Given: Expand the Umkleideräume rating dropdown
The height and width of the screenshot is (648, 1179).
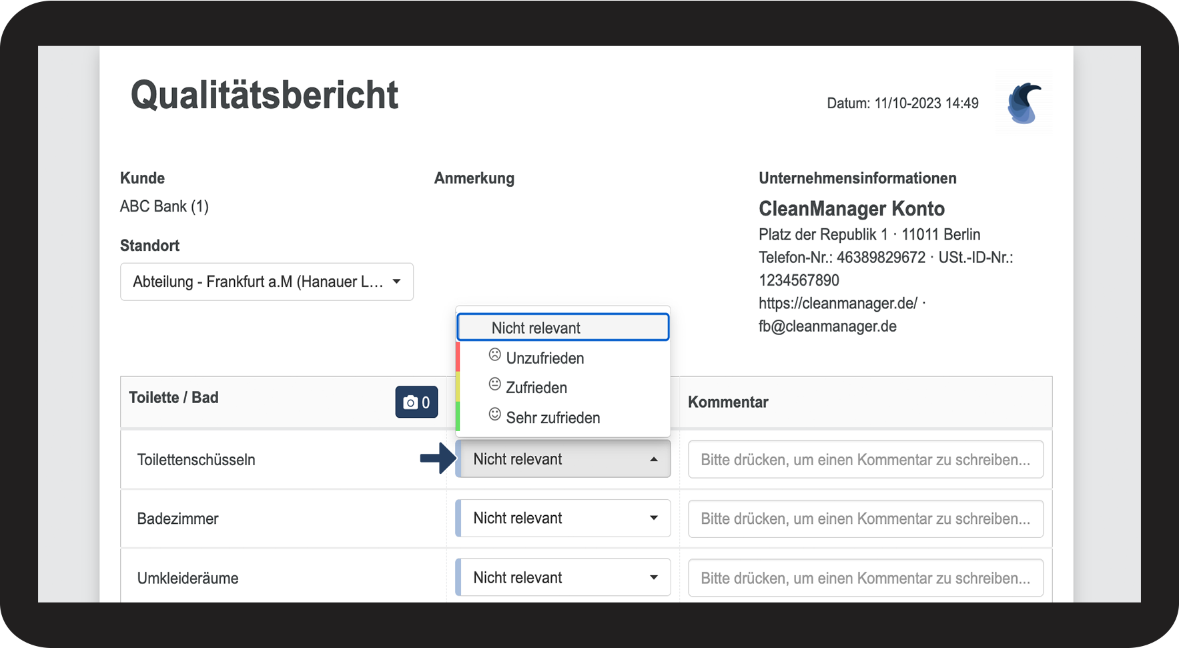Looking at the screenshot, I should 563,578.
